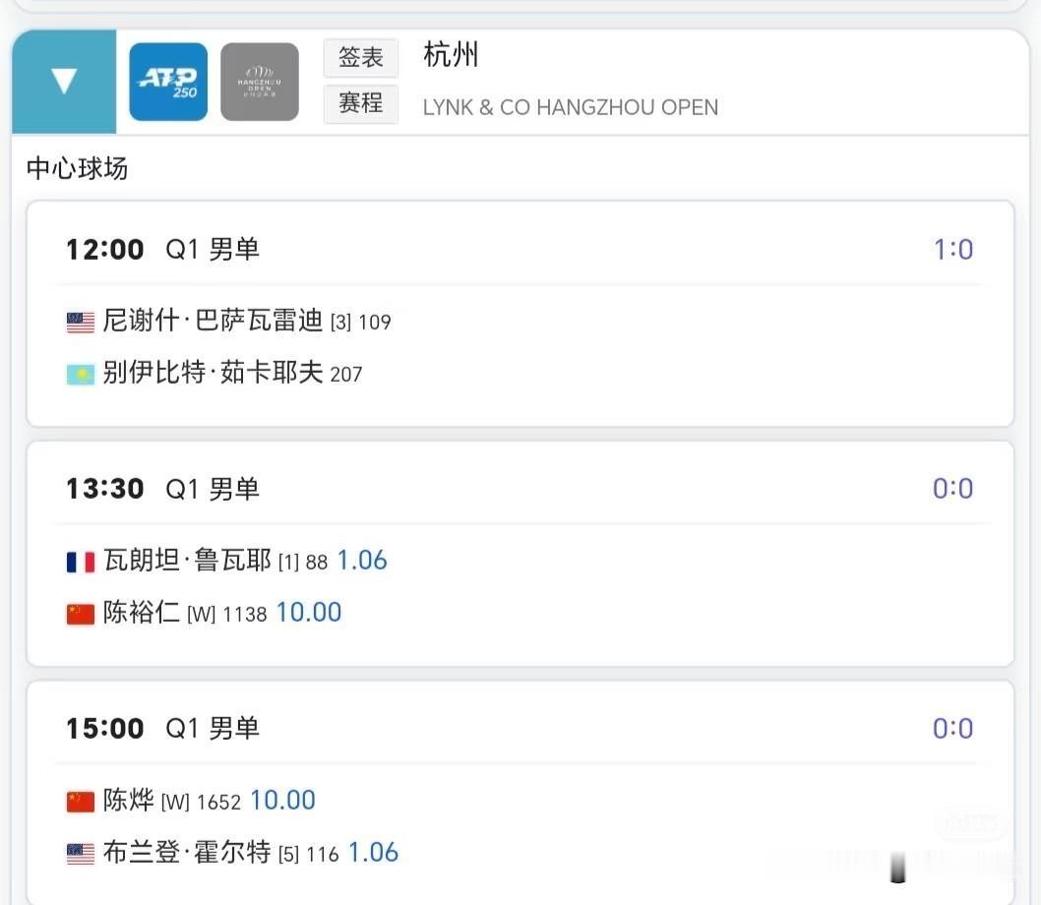This screenshot has height=905, width=1041.
Task: Click the LYNK & CO HANGZHOU OPEN title
Action: tap(571, 107)
